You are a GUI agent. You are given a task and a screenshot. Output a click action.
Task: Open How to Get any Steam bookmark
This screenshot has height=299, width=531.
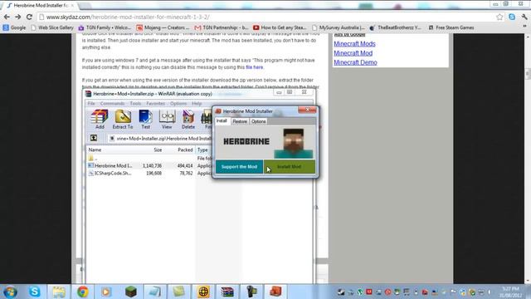pyautogui.click(x=280, y=27)
